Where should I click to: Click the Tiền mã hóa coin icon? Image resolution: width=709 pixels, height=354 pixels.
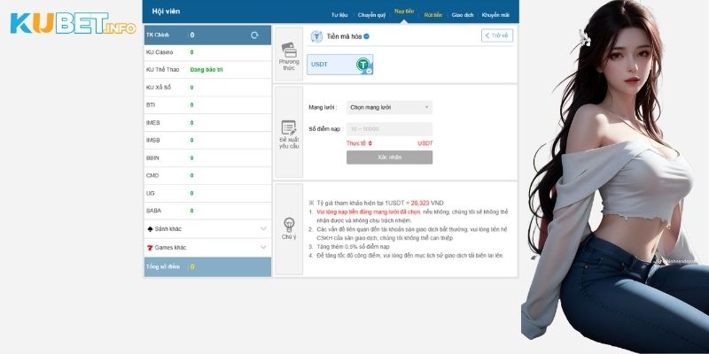pyautogui.click(x=317, y=36)
